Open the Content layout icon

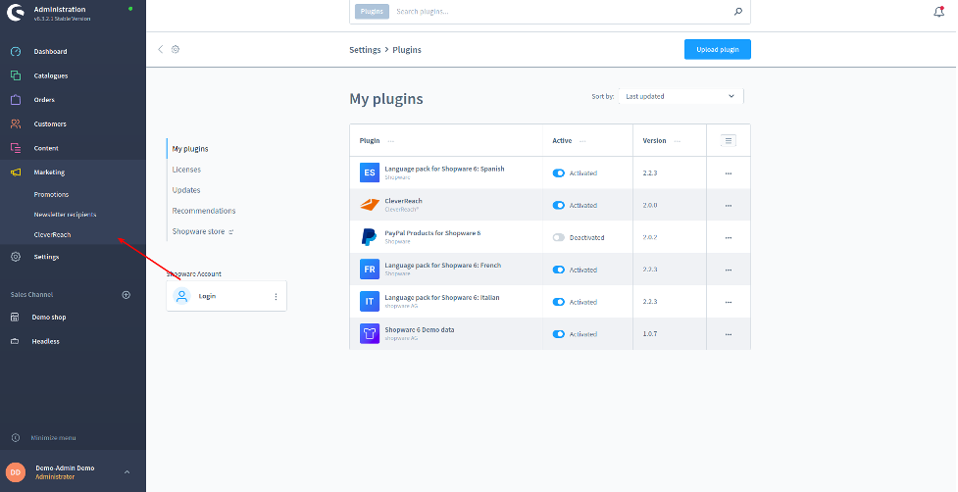16,148
